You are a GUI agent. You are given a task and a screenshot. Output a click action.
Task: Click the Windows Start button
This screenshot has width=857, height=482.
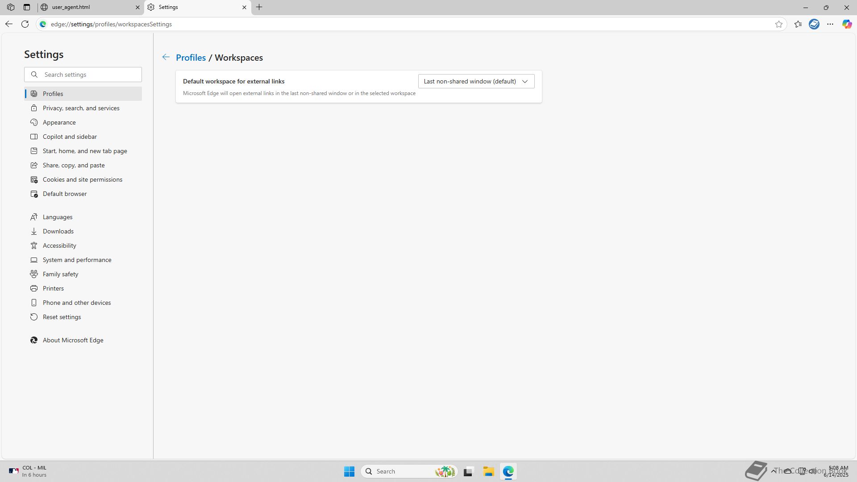[x=349, y=471]
